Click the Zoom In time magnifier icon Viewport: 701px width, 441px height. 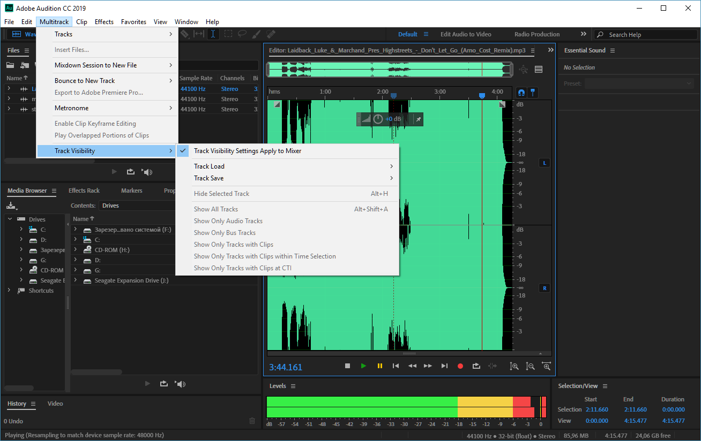[x=514, y=366]
